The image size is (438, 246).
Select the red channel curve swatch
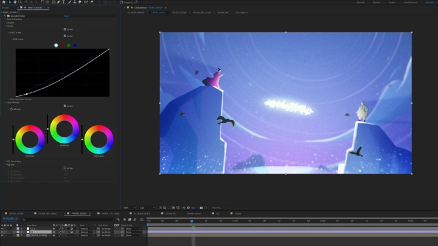point(63,45)
